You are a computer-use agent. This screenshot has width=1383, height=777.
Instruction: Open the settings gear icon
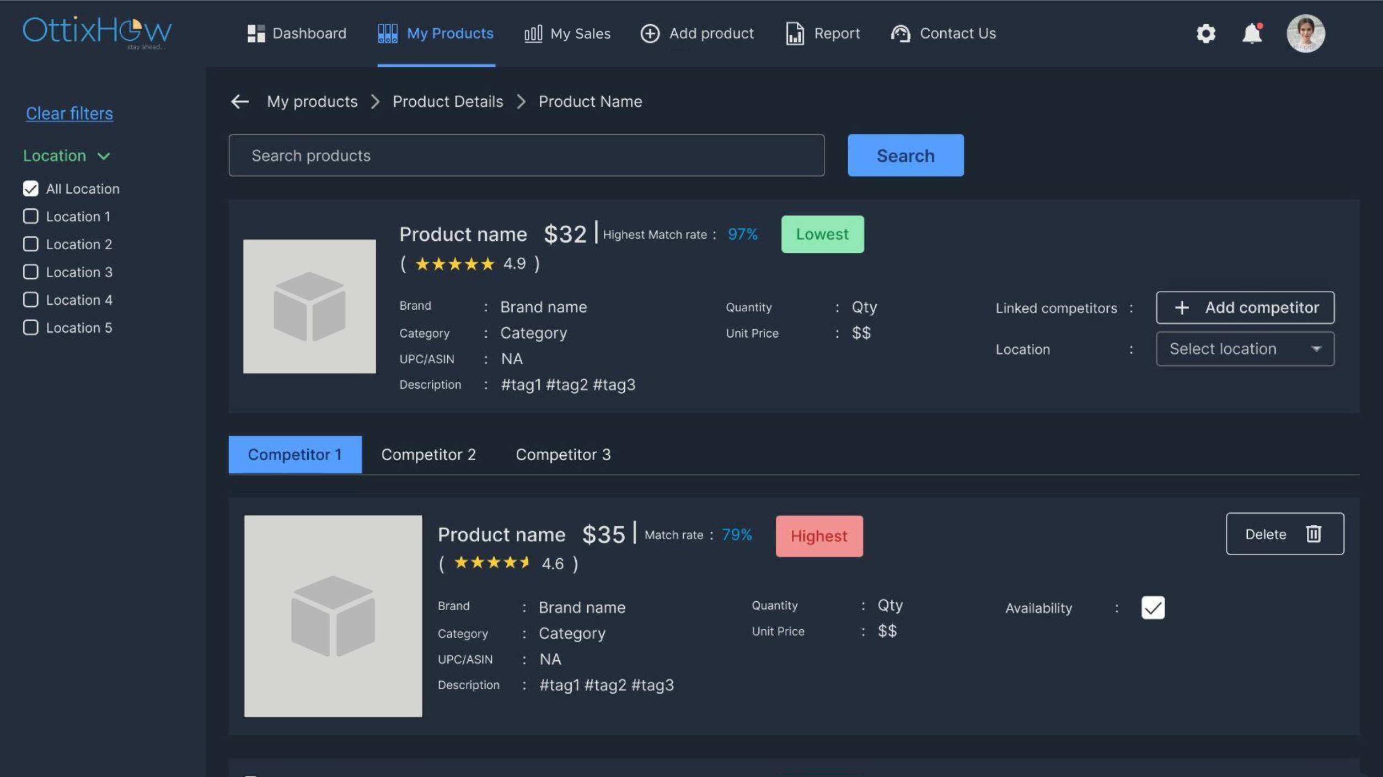pos(1205,34)
